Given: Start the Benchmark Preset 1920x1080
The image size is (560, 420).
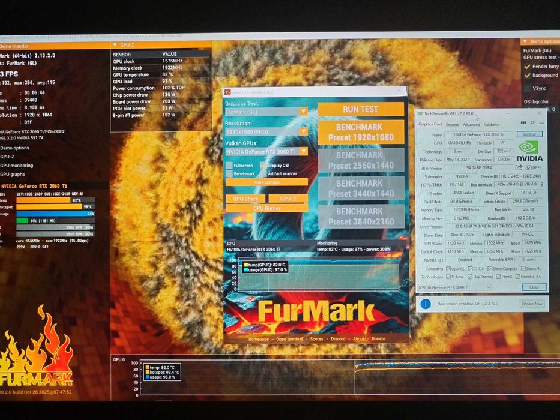Looking at the screenshot, I should click(361, 132).
